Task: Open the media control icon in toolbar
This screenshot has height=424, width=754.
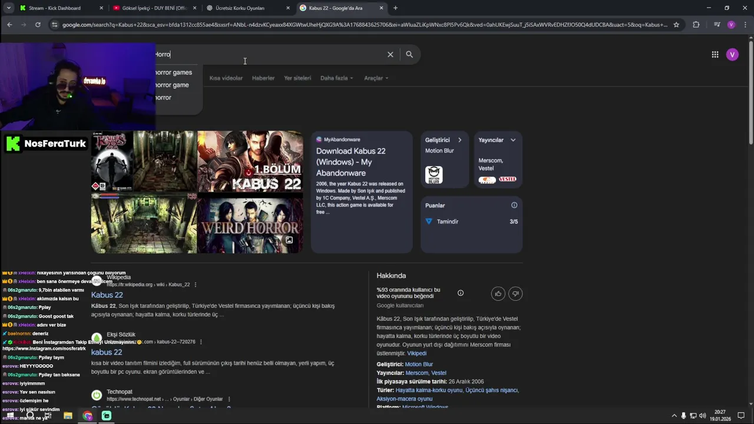Action: pos(717,25)
